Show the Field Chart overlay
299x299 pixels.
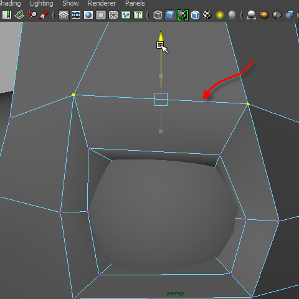click(113, 15)
